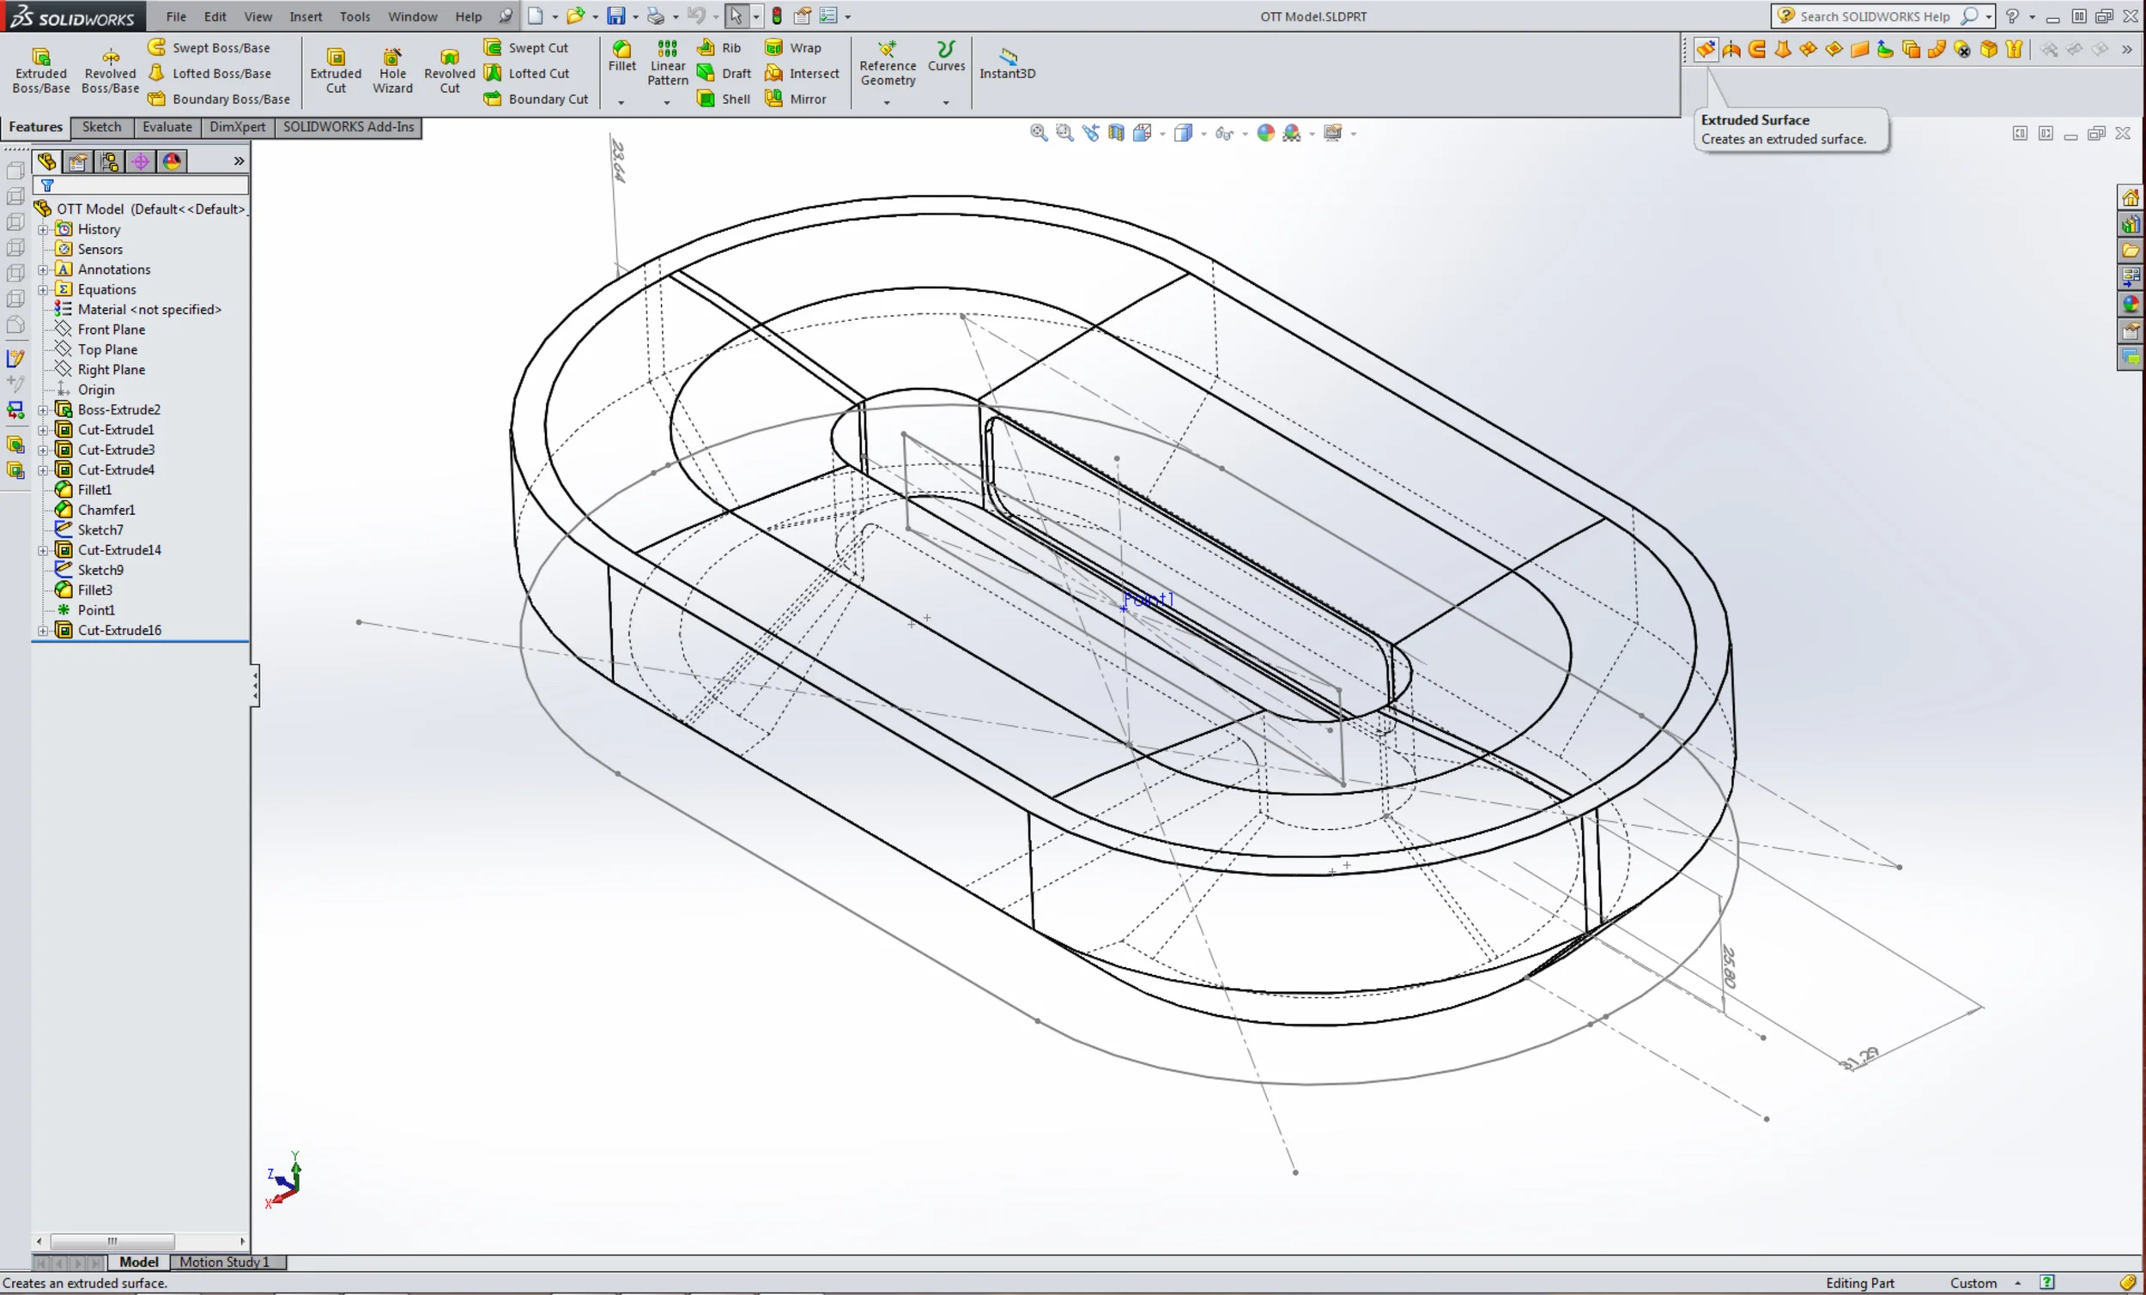
Task: Open the File menu
Action: click(x=176, y=15)
